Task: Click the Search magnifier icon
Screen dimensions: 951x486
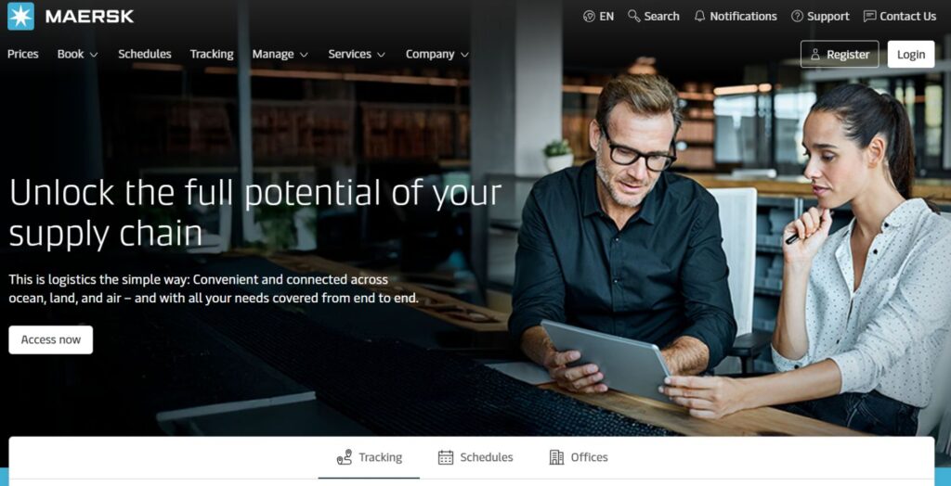Action: coord(633,16)
